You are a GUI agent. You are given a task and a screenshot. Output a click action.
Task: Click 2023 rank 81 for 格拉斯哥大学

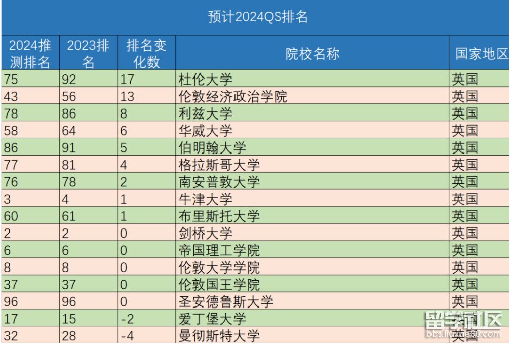(69, 165)
